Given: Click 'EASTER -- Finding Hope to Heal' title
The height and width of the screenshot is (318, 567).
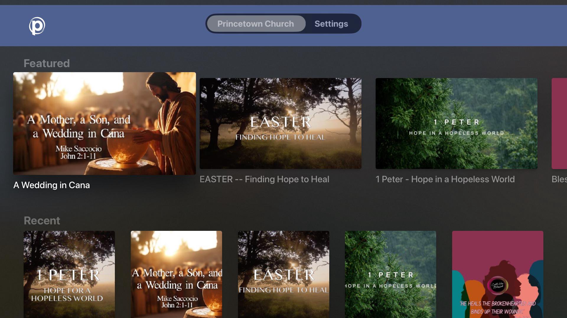Looking at the screenshot, I should pos(264,179).
